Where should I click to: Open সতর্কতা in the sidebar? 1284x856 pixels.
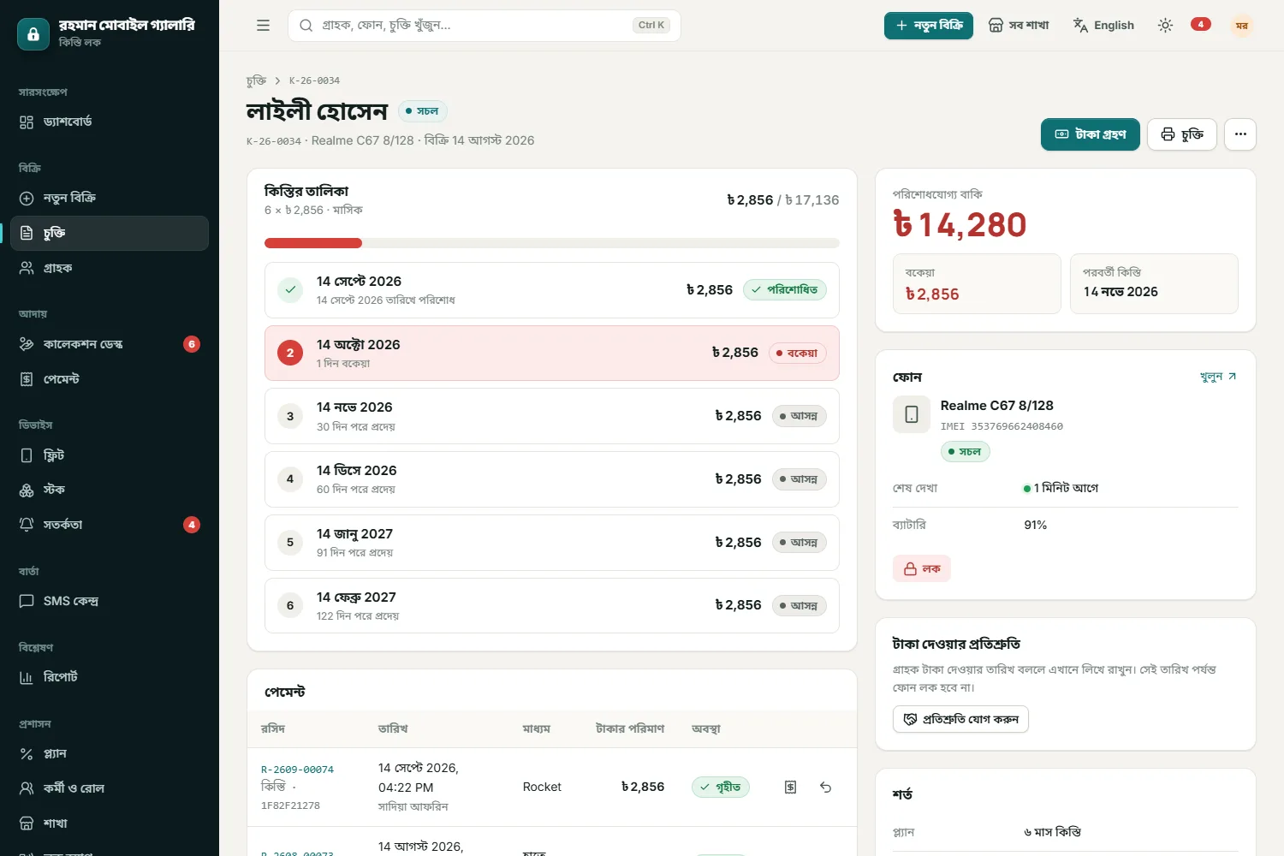click(110, 525)
